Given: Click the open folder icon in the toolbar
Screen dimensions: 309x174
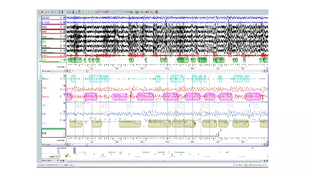Looking at the screenshot, I should click(x=39, y=12).
